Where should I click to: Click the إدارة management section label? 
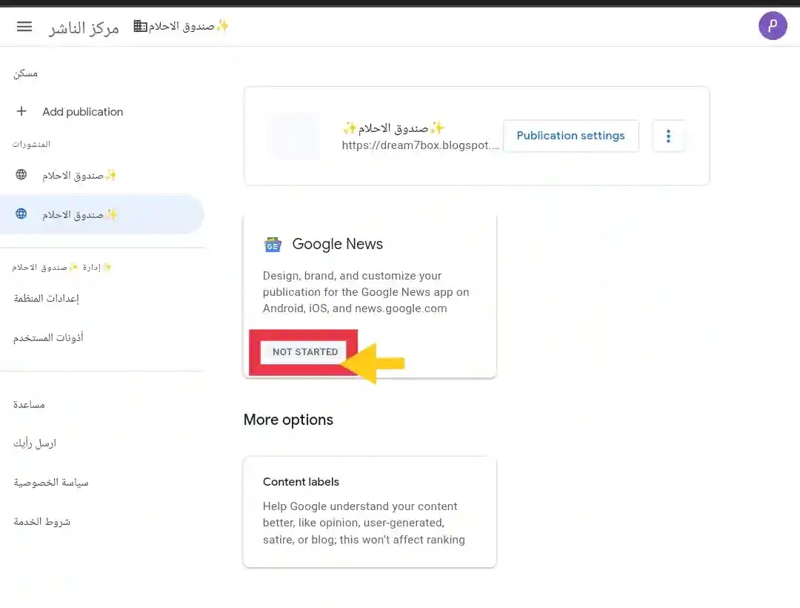tap(61, 267)
